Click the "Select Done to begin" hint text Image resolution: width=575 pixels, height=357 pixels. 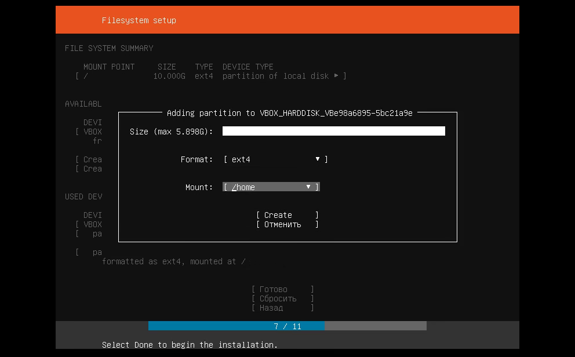[190, 345]
